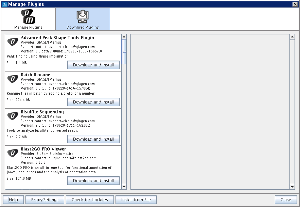Click Install from File
The height and width of the screenshot is (207, 300).
(x=136, y=200)
